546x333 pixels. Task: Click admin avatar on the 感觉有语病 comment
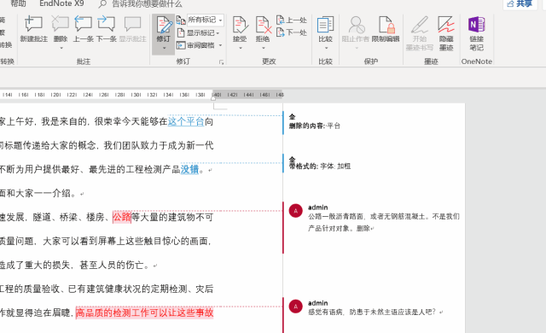tap(296, 307)
